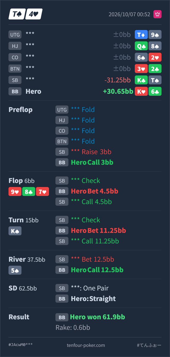Click the Hero: Straight showdown line
Viewport: 170px width, 357px height.
pos(93,299)
